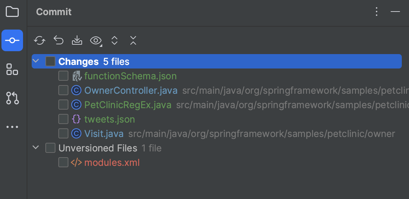Expand all changes in the tree

pos(114,40)
